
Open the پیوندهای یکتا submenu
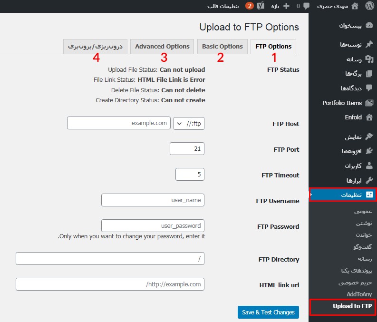point(357,271)
